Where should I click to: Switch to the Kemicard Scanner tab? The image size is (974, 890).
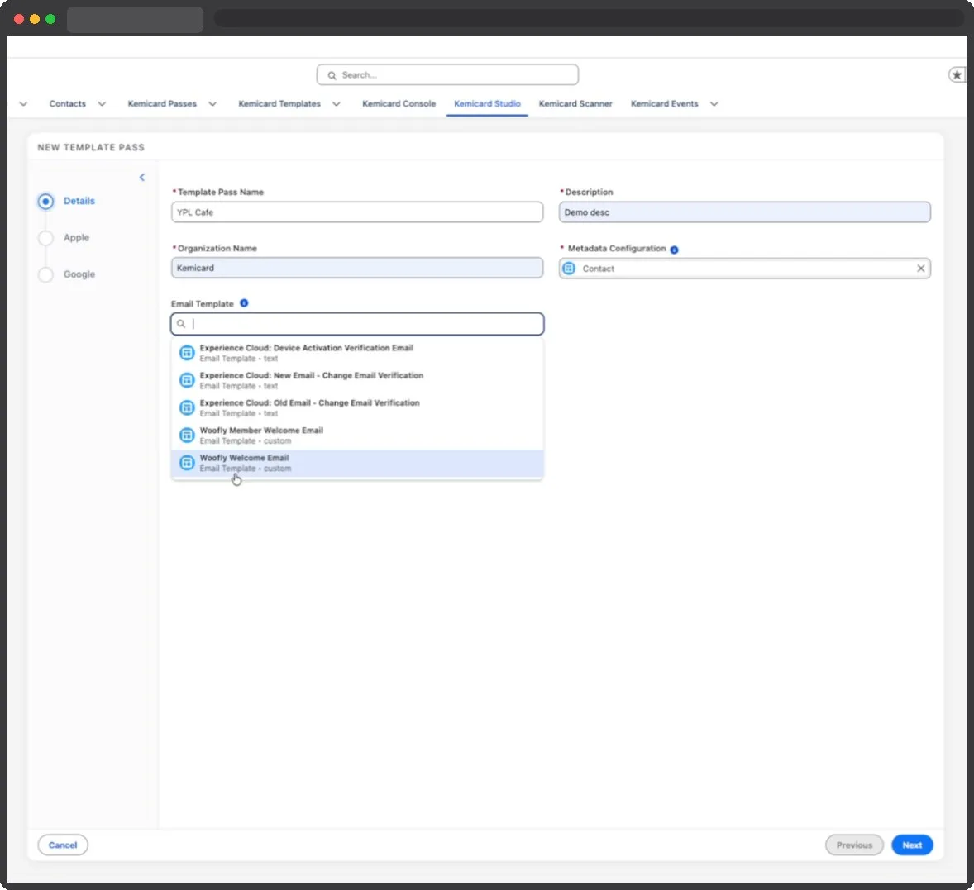point(575,103)
